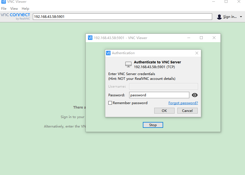This screenshot has width=245, height=175.
Task: Click the connection window's VNC title bar icon
Action: [x=90, y=38]
